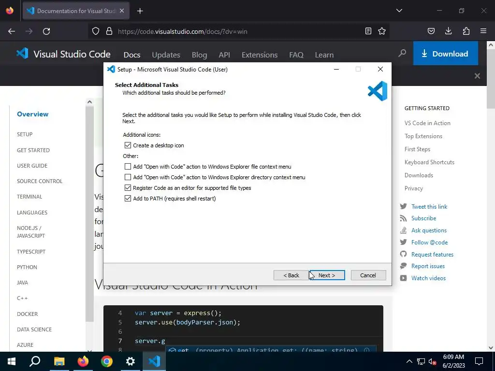The width and height of the screenshot is (495, 371).
Task: Bookmark this page with the star icon
Action: click(x=382, y=31)
